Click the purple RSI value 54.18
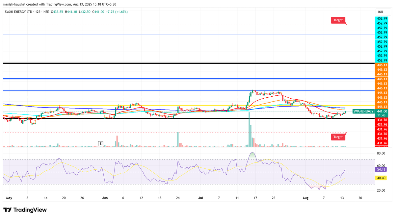The image size is (395, 218). tap(381, 169)
